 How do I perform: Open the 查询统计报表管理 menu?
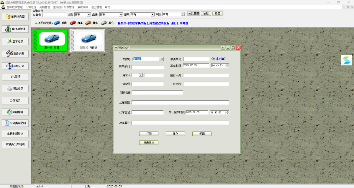[64, 7]
